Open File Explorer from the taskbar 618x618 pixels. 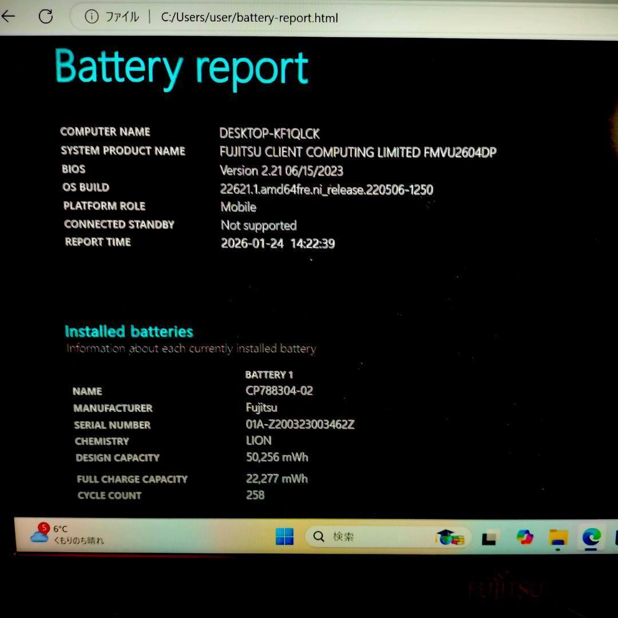tap(557, 537)
